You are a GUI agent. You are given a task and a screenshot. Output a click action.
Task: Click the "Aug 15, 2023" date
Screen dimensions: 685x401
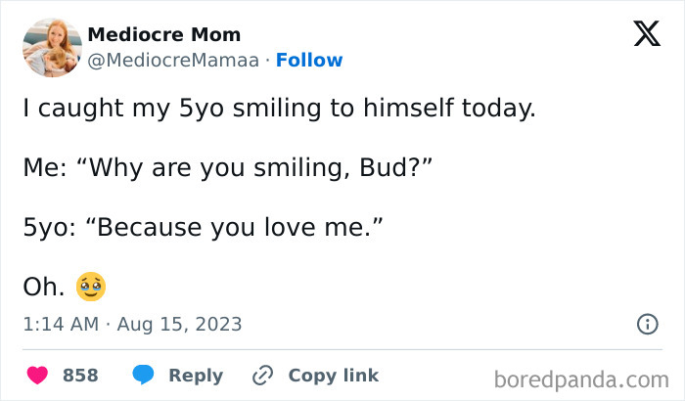point(179,324)
